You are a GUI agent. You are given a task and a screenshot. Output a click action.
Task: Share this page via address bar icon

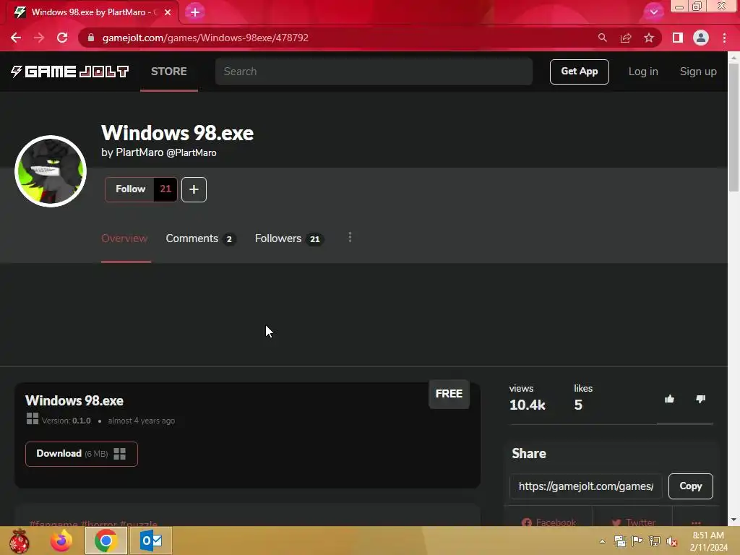click(x=626, y=38)
